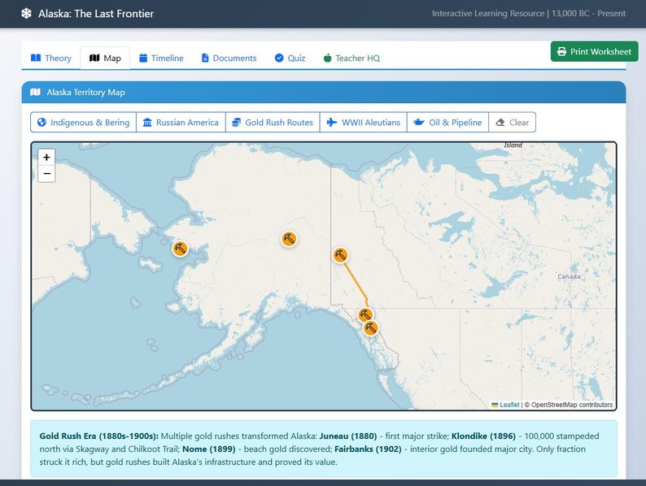Click the landmark icon on Russian America
Viewport: 646px width, 486px height.
pyautogui.click(x=147, y=122)
